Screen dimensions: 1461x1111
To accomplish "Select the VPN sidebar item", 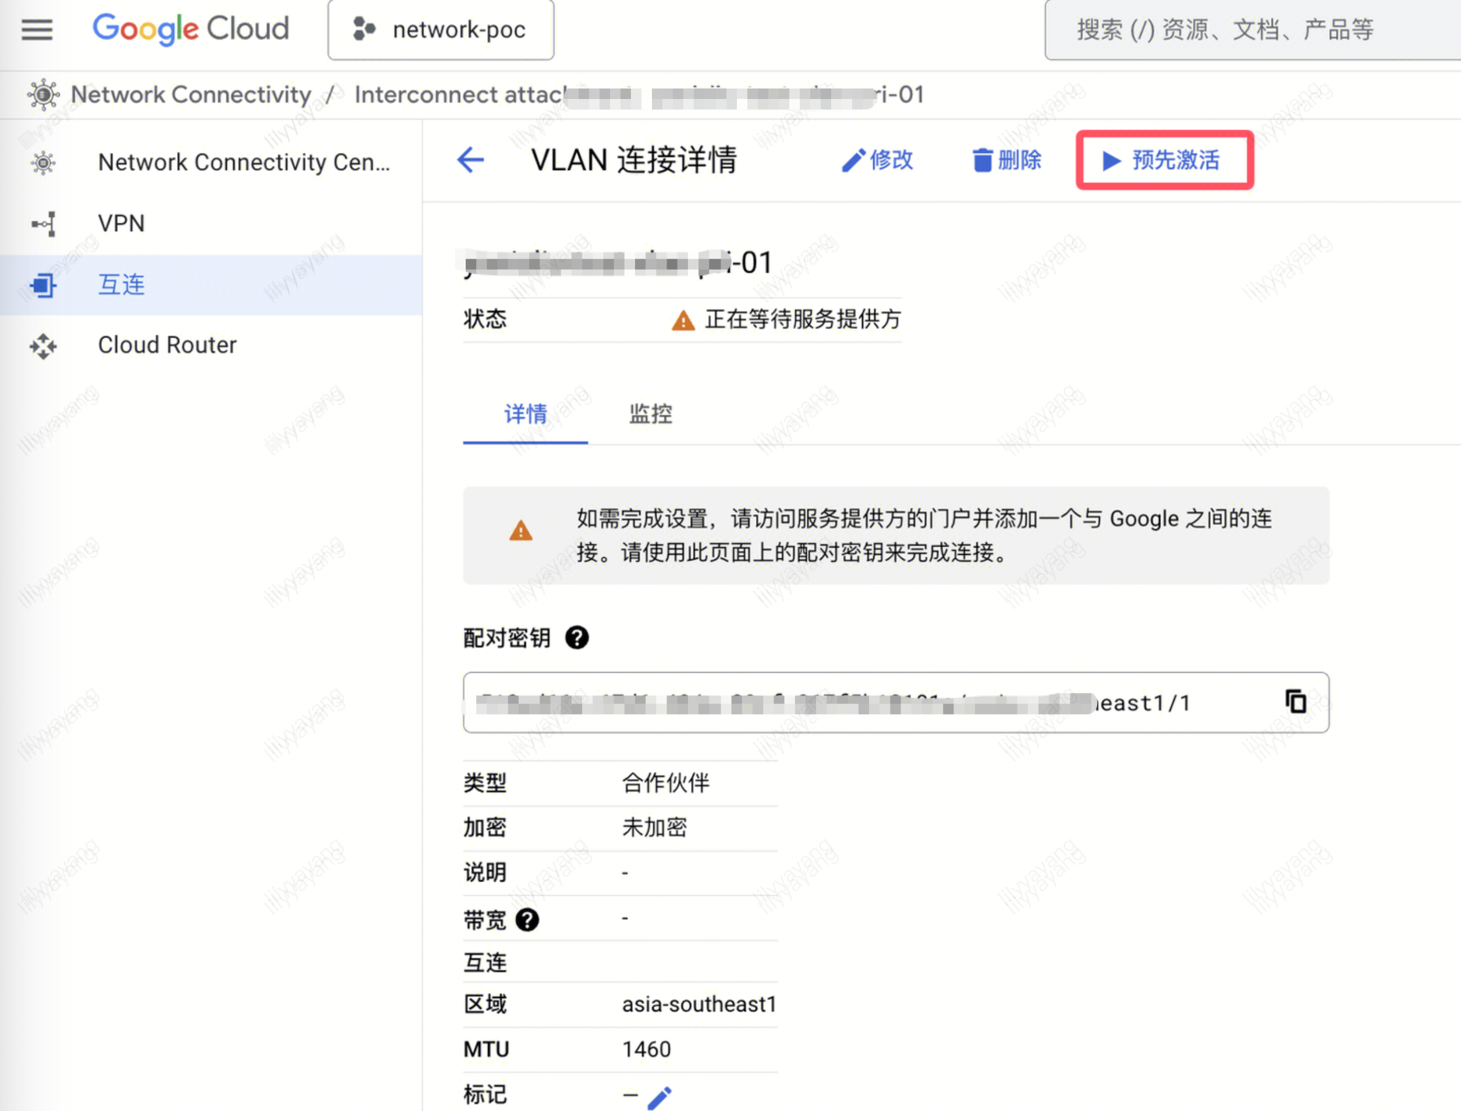I will [122, 224].
